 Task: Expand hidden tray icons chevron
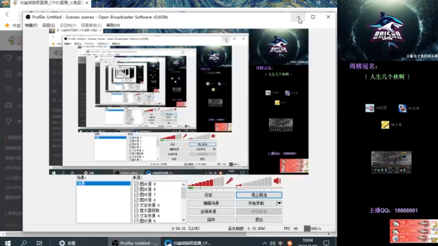coord(264,243)
